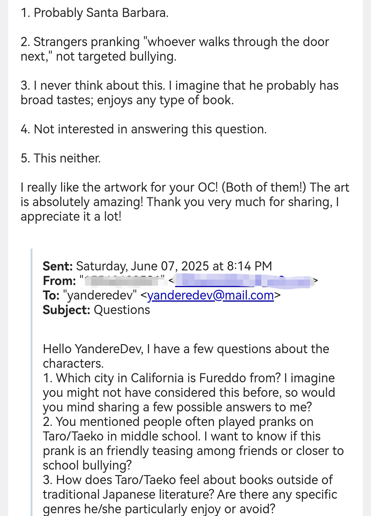
Task: Click "Not interested in answering this question" line
Action: [144, 129]
